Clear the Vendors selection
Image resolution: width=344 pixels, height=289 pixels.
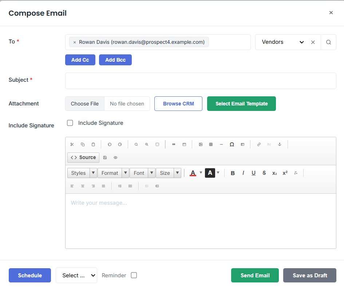(313, 42)
